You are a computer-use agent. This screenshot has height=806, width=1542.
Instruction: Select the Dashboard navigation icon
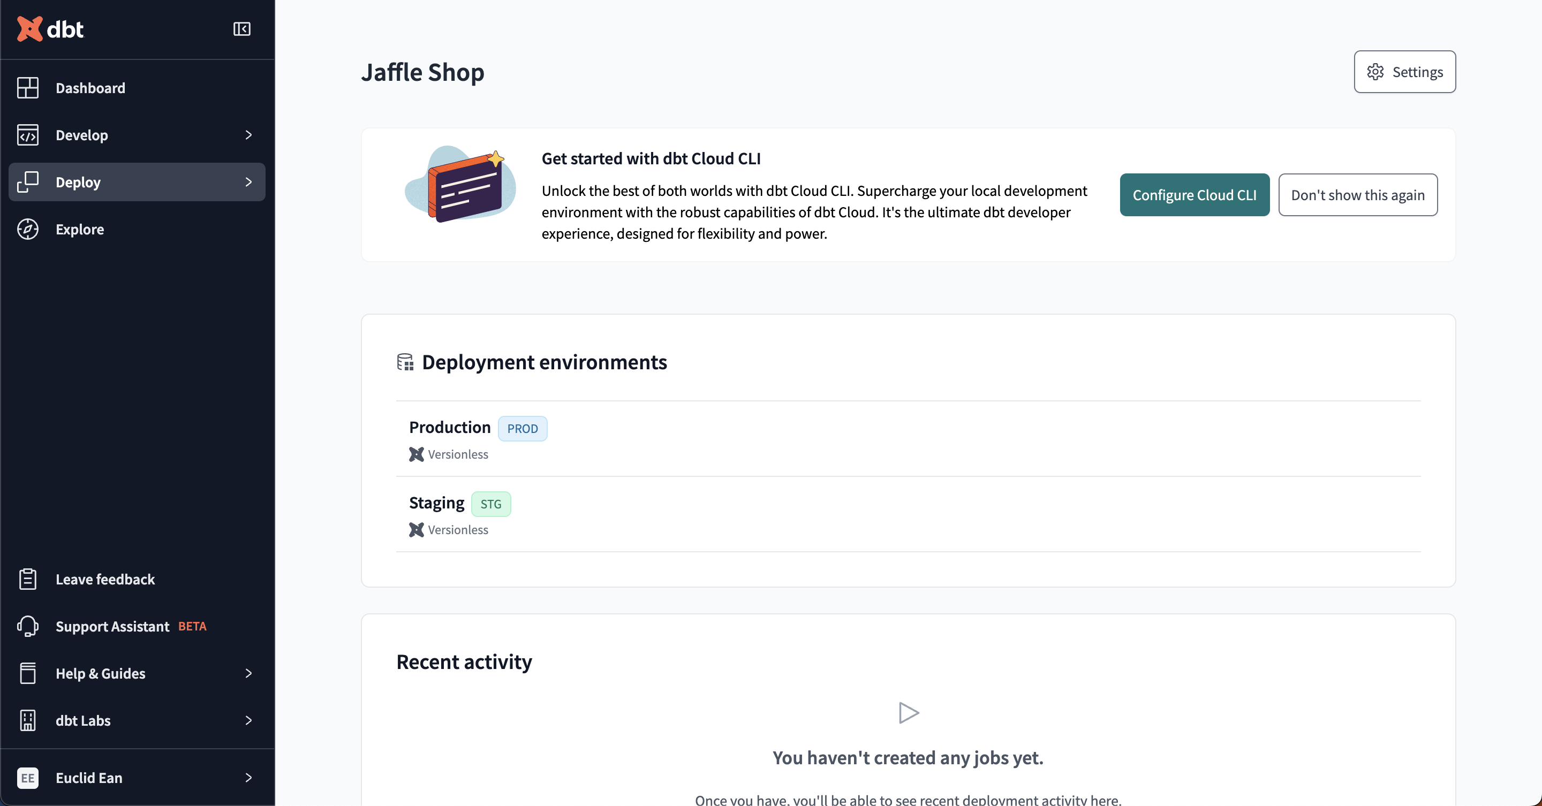pyautogui.click(x=27, y=87)
